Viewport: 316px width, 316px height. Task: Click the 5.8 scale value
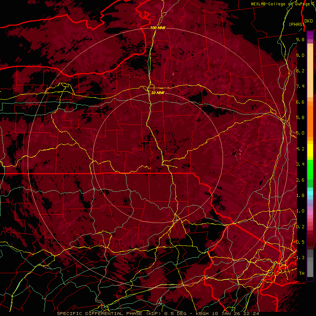click(300, 118)
